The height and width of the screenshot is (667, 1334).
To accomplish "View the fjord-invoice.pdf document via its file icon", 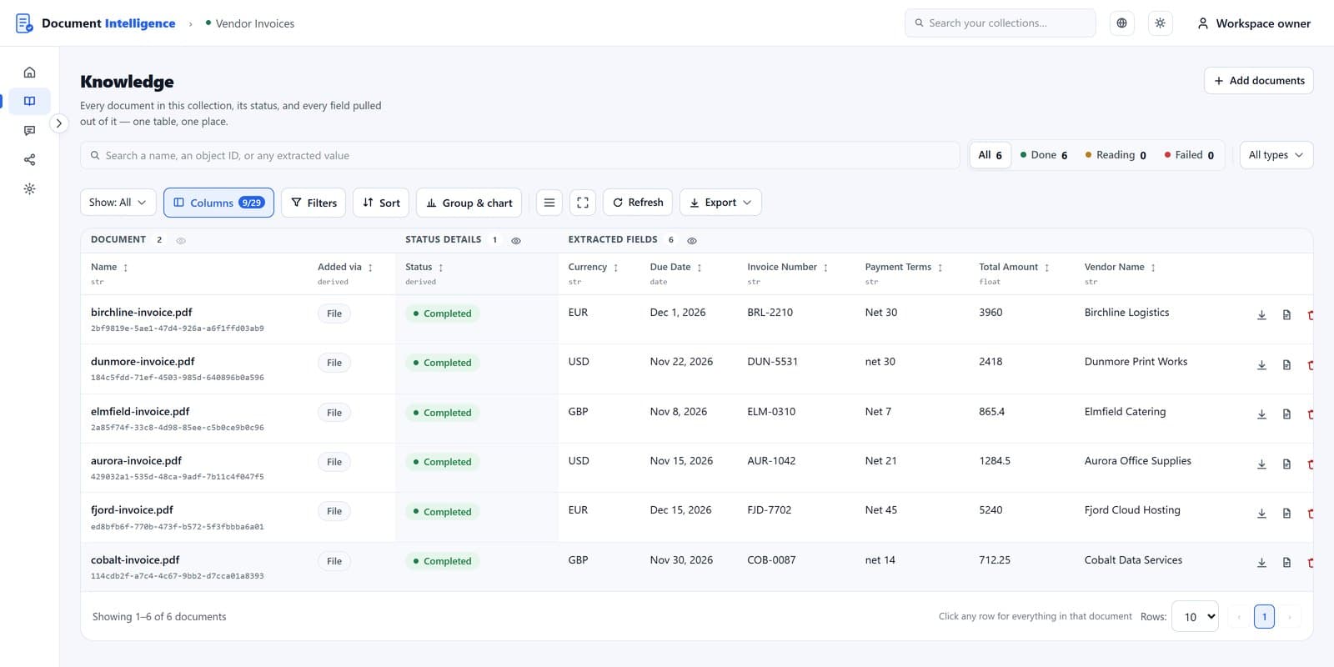I will click(x=1286, y=514).
